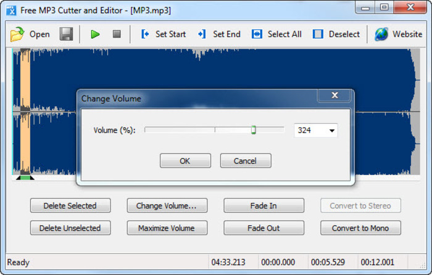
Task: Click the Save floppy disk icon
Action: (x=66, y=35)
